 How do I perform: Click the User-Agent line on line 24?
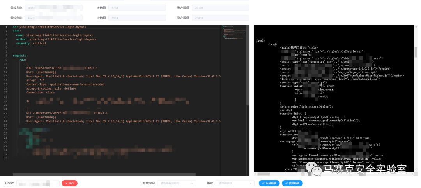coord(123,121)
